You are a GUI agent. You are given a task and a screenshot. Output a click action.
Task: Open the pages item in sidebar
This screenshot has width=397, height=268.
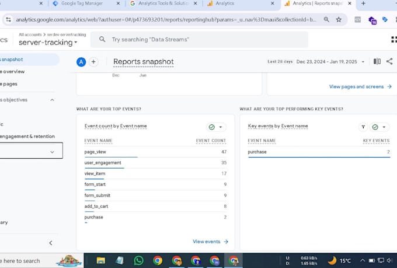tap(9, 84)
